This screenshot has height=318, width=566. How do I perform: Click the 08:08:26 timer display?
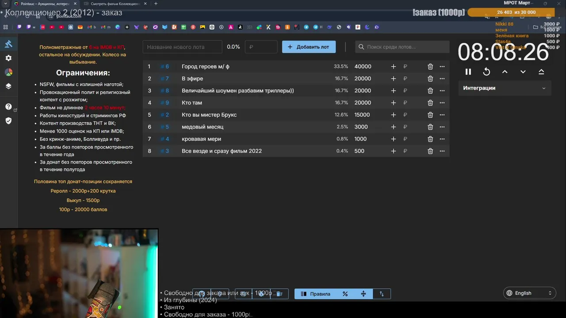click(x=503, y=53)
